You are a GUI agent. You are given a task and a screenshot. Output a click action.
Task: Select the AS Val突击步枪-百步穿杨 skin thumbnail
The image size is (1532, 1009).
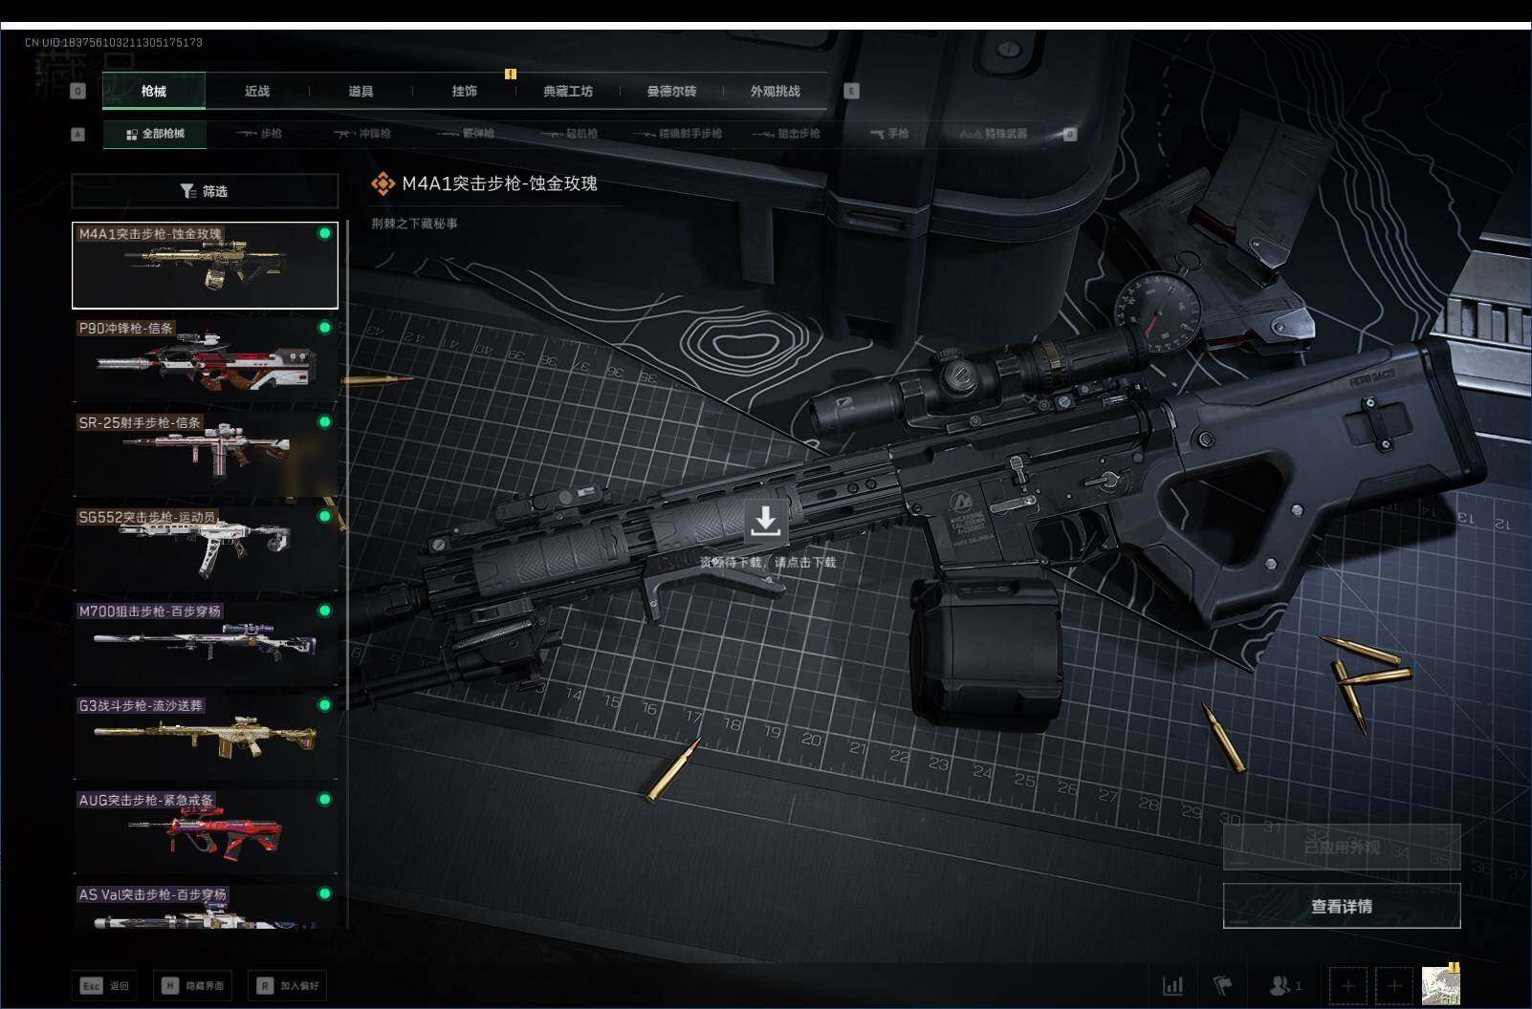205,906
